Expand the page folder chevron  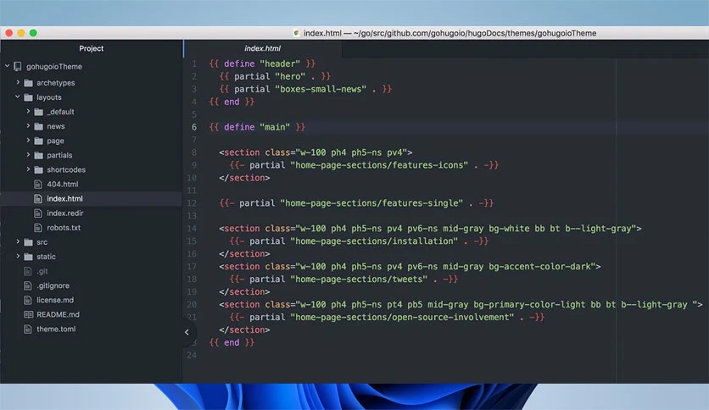28,140
